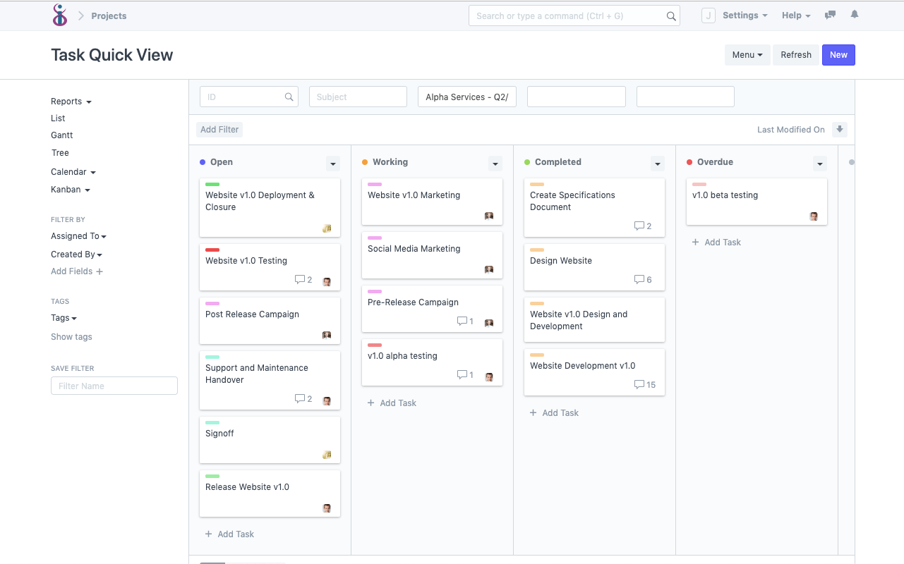The width and height of the screenshot is (904, 564).
Task: Open the Help menu
Action: (x=795, y=15)
